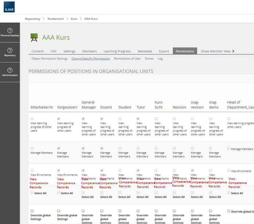Uncheck View Enrolments for Tutor
Viewport: 254px width, 224px height.
(138, 170)
